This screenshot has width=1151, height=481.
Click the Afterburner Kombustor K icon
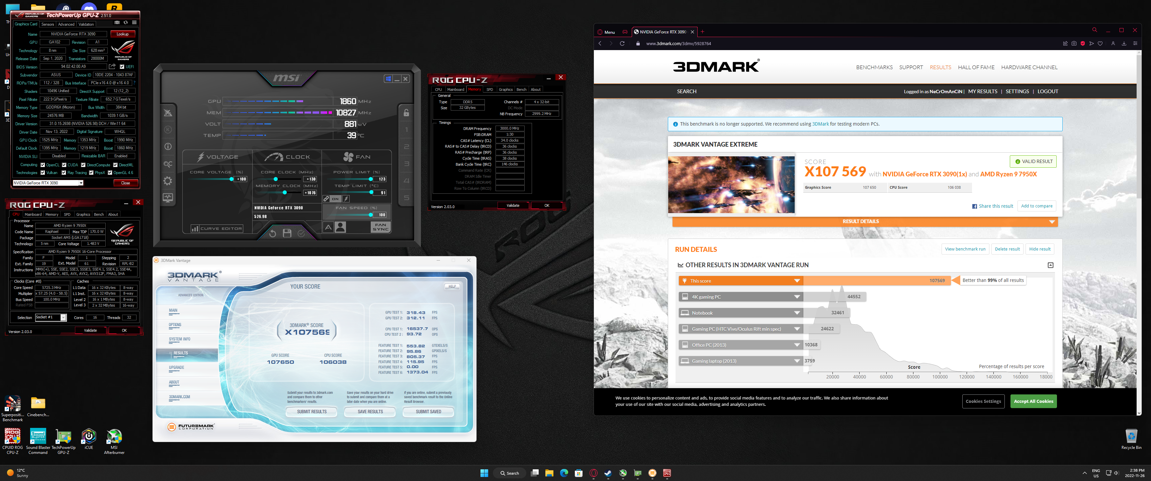coord(168,129)
